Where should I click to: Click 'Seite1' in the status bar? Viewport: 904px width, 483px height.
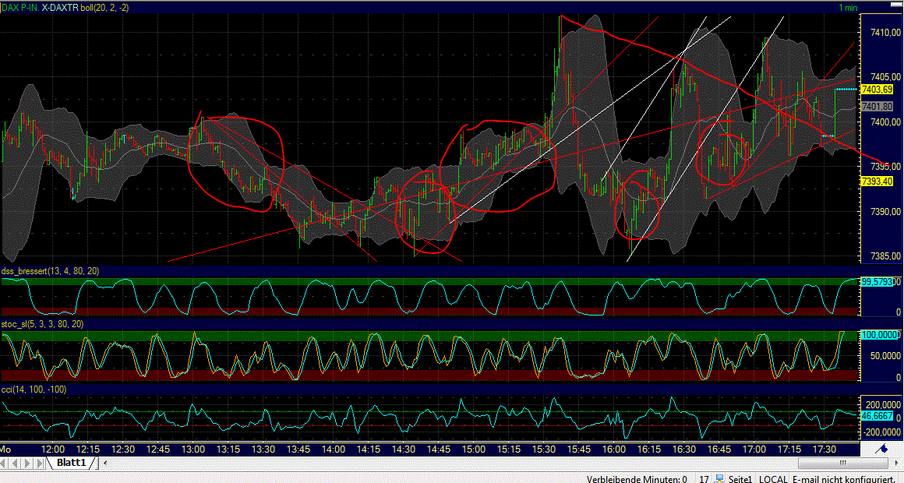point(739,478)
